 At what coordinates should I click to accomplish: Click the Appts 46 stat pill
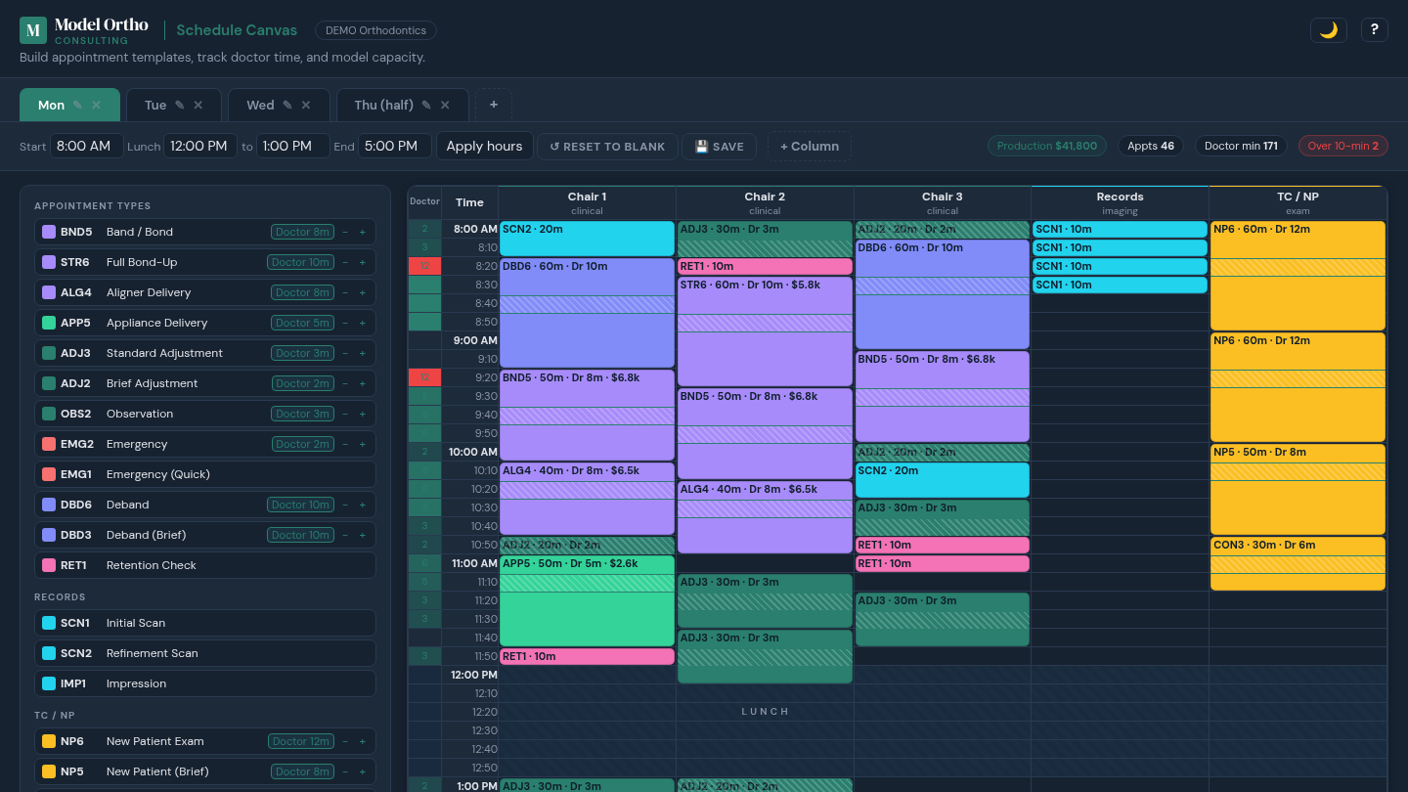coord(1151,146)
